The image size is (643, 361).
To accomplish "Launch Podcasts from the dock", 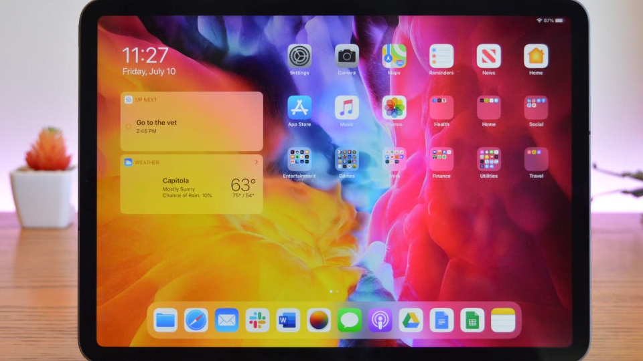I will click(x=380, y=320).
